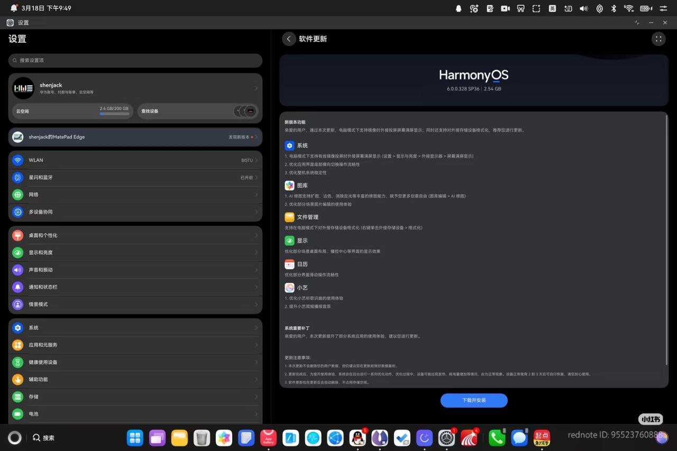Click the 桌面和个性化 icon

[x=18, y=235]
